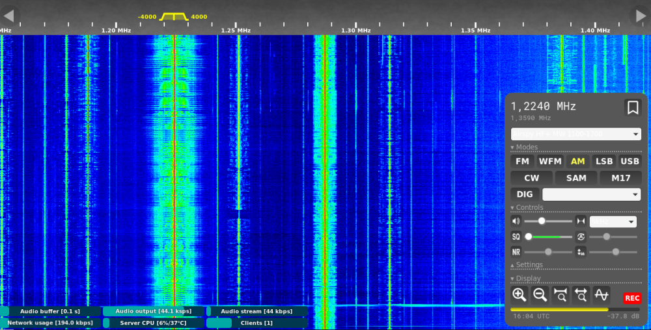
Task: Toggle the NR noise reduction icon
Action: pos(516,252)
